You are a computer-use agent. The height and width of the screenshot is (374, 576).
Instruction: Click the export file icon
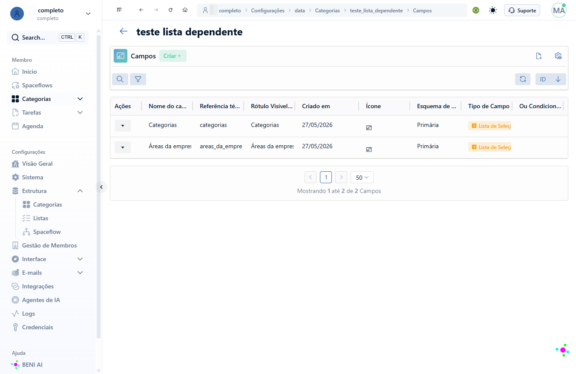[x=539, y=56]
